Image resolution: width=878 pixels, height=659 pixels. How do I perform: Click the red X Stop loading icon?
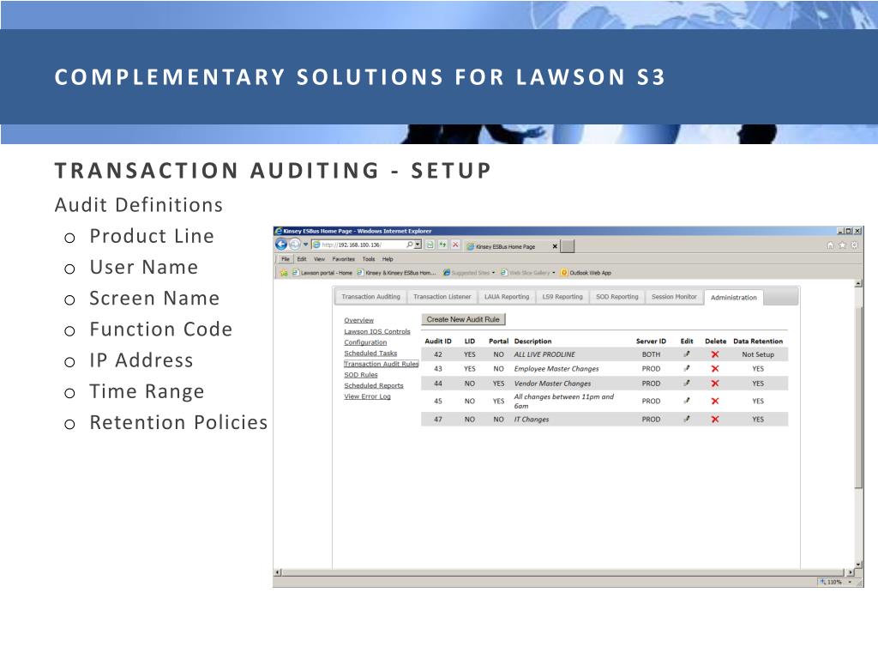click(x=455, y=245)
